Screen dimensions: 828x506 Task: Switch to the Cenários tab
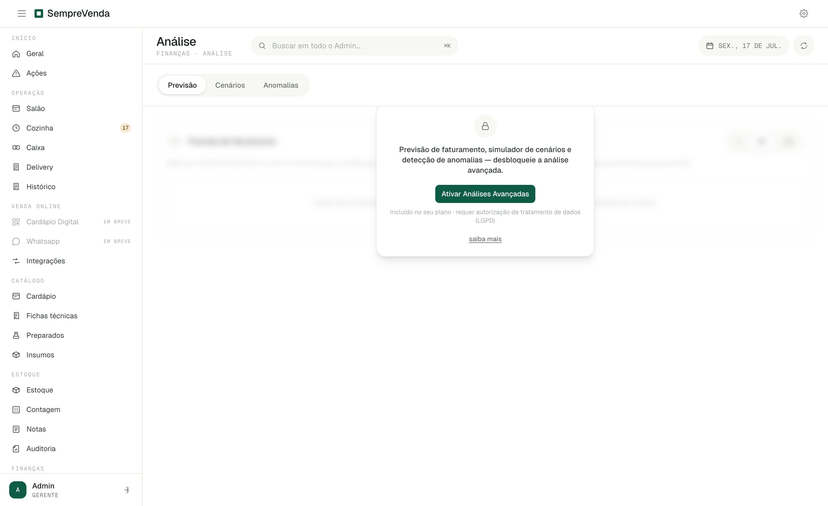[x=230, y=85]
